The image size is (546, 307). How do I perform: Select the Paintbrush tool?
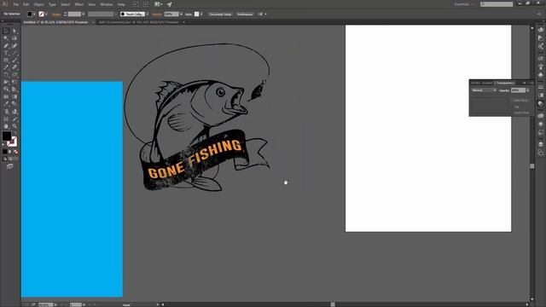click(x=15, y=61)
